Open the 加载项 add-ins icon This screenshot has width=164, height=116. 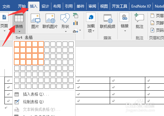click(91, 17)
